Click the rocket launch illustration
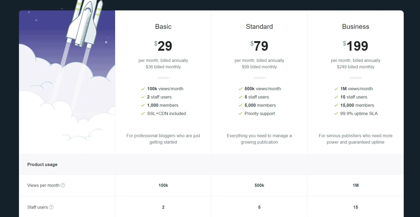Screen dimensions: 420x217 point(67,77)
